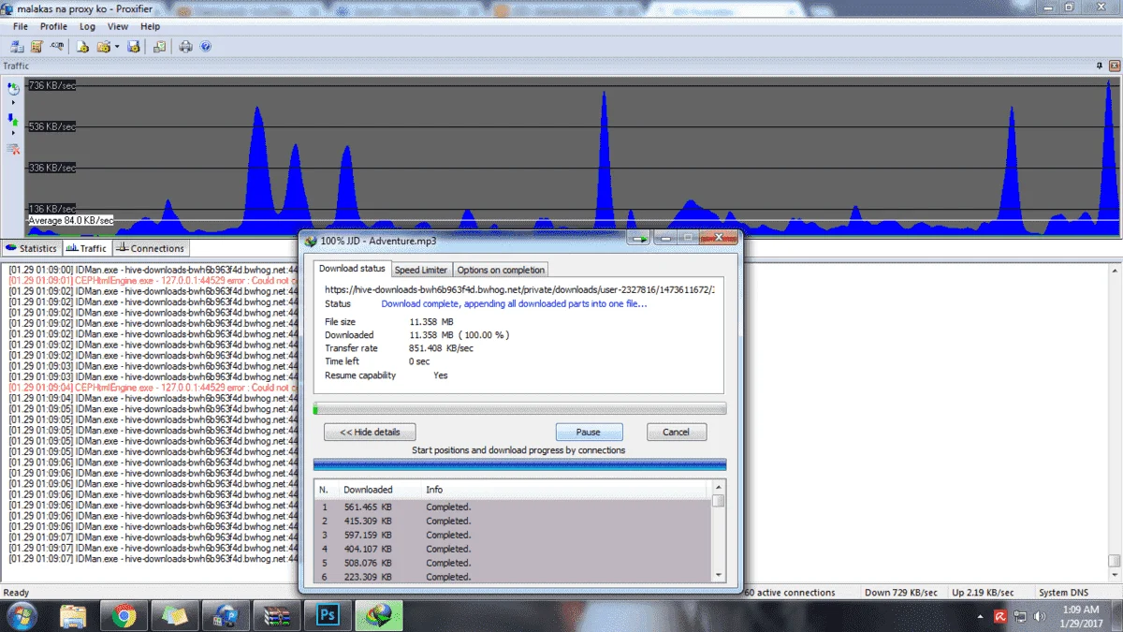The height and width of the screenshot is (632, 1123).
Task: Click the Pause download button
Action: pyautogui.click(x=589, y=432)
